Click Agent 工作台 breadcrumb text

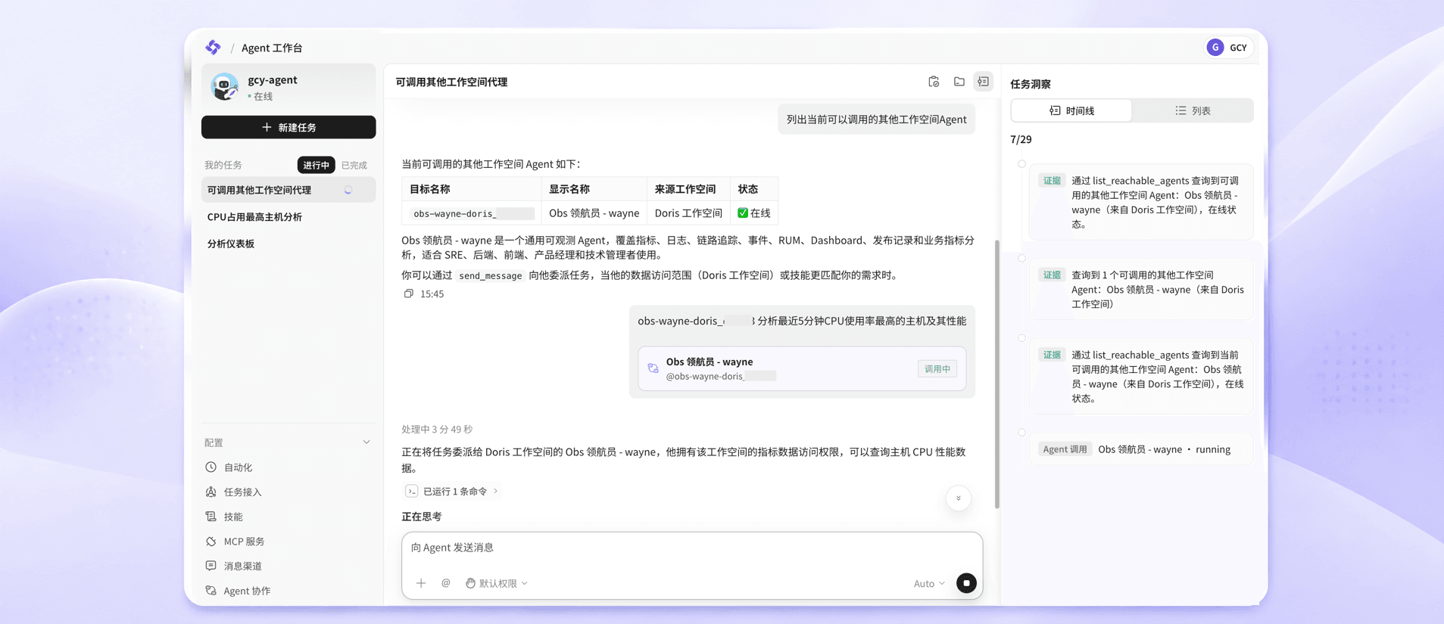pos(272,48)
